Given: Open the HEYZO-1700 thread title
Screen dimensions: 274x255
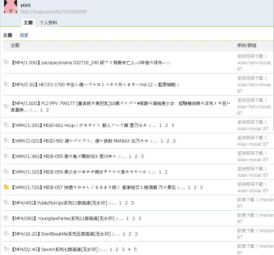Looking at the screenshot, I should tap(93, 85).
